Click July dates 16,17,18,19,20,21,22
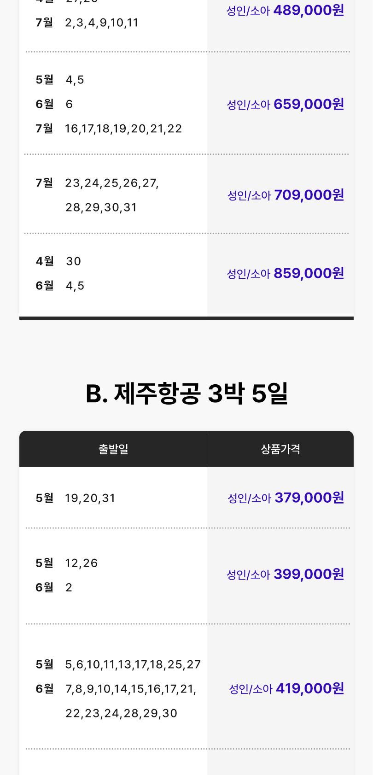The height and width of the screenshot is (775, 373). click(x=123, y=129)
